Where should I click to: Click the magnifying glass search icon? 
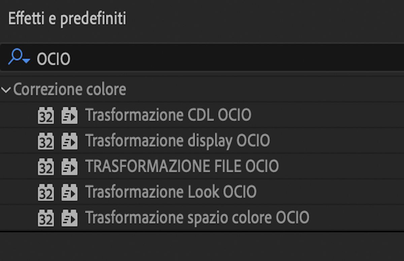(17, 57)
